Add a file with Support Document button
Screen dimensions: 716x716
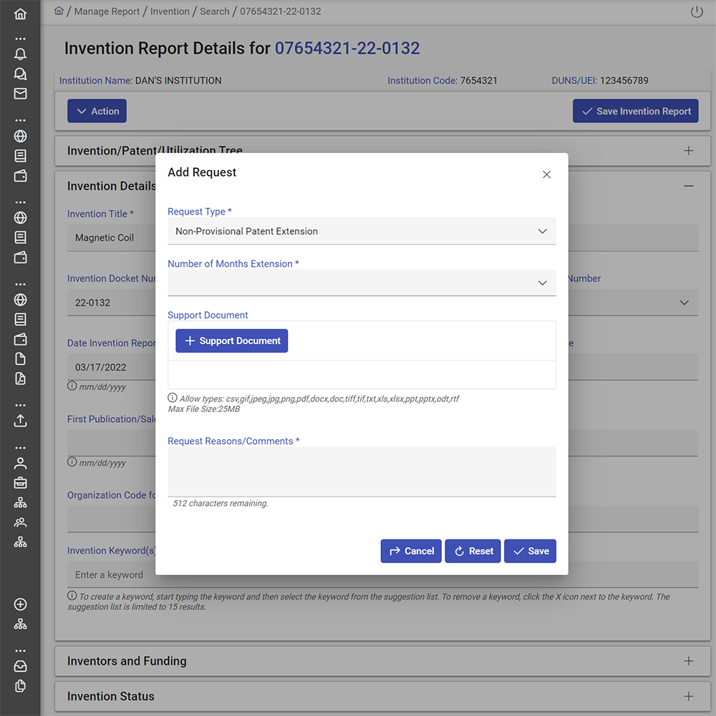tap(232, 340)
